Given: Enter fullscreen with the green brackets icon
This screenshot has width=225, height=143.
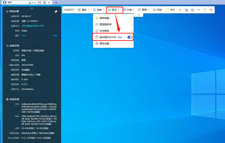Looking at the screenshot, I should tap(205, 10).
